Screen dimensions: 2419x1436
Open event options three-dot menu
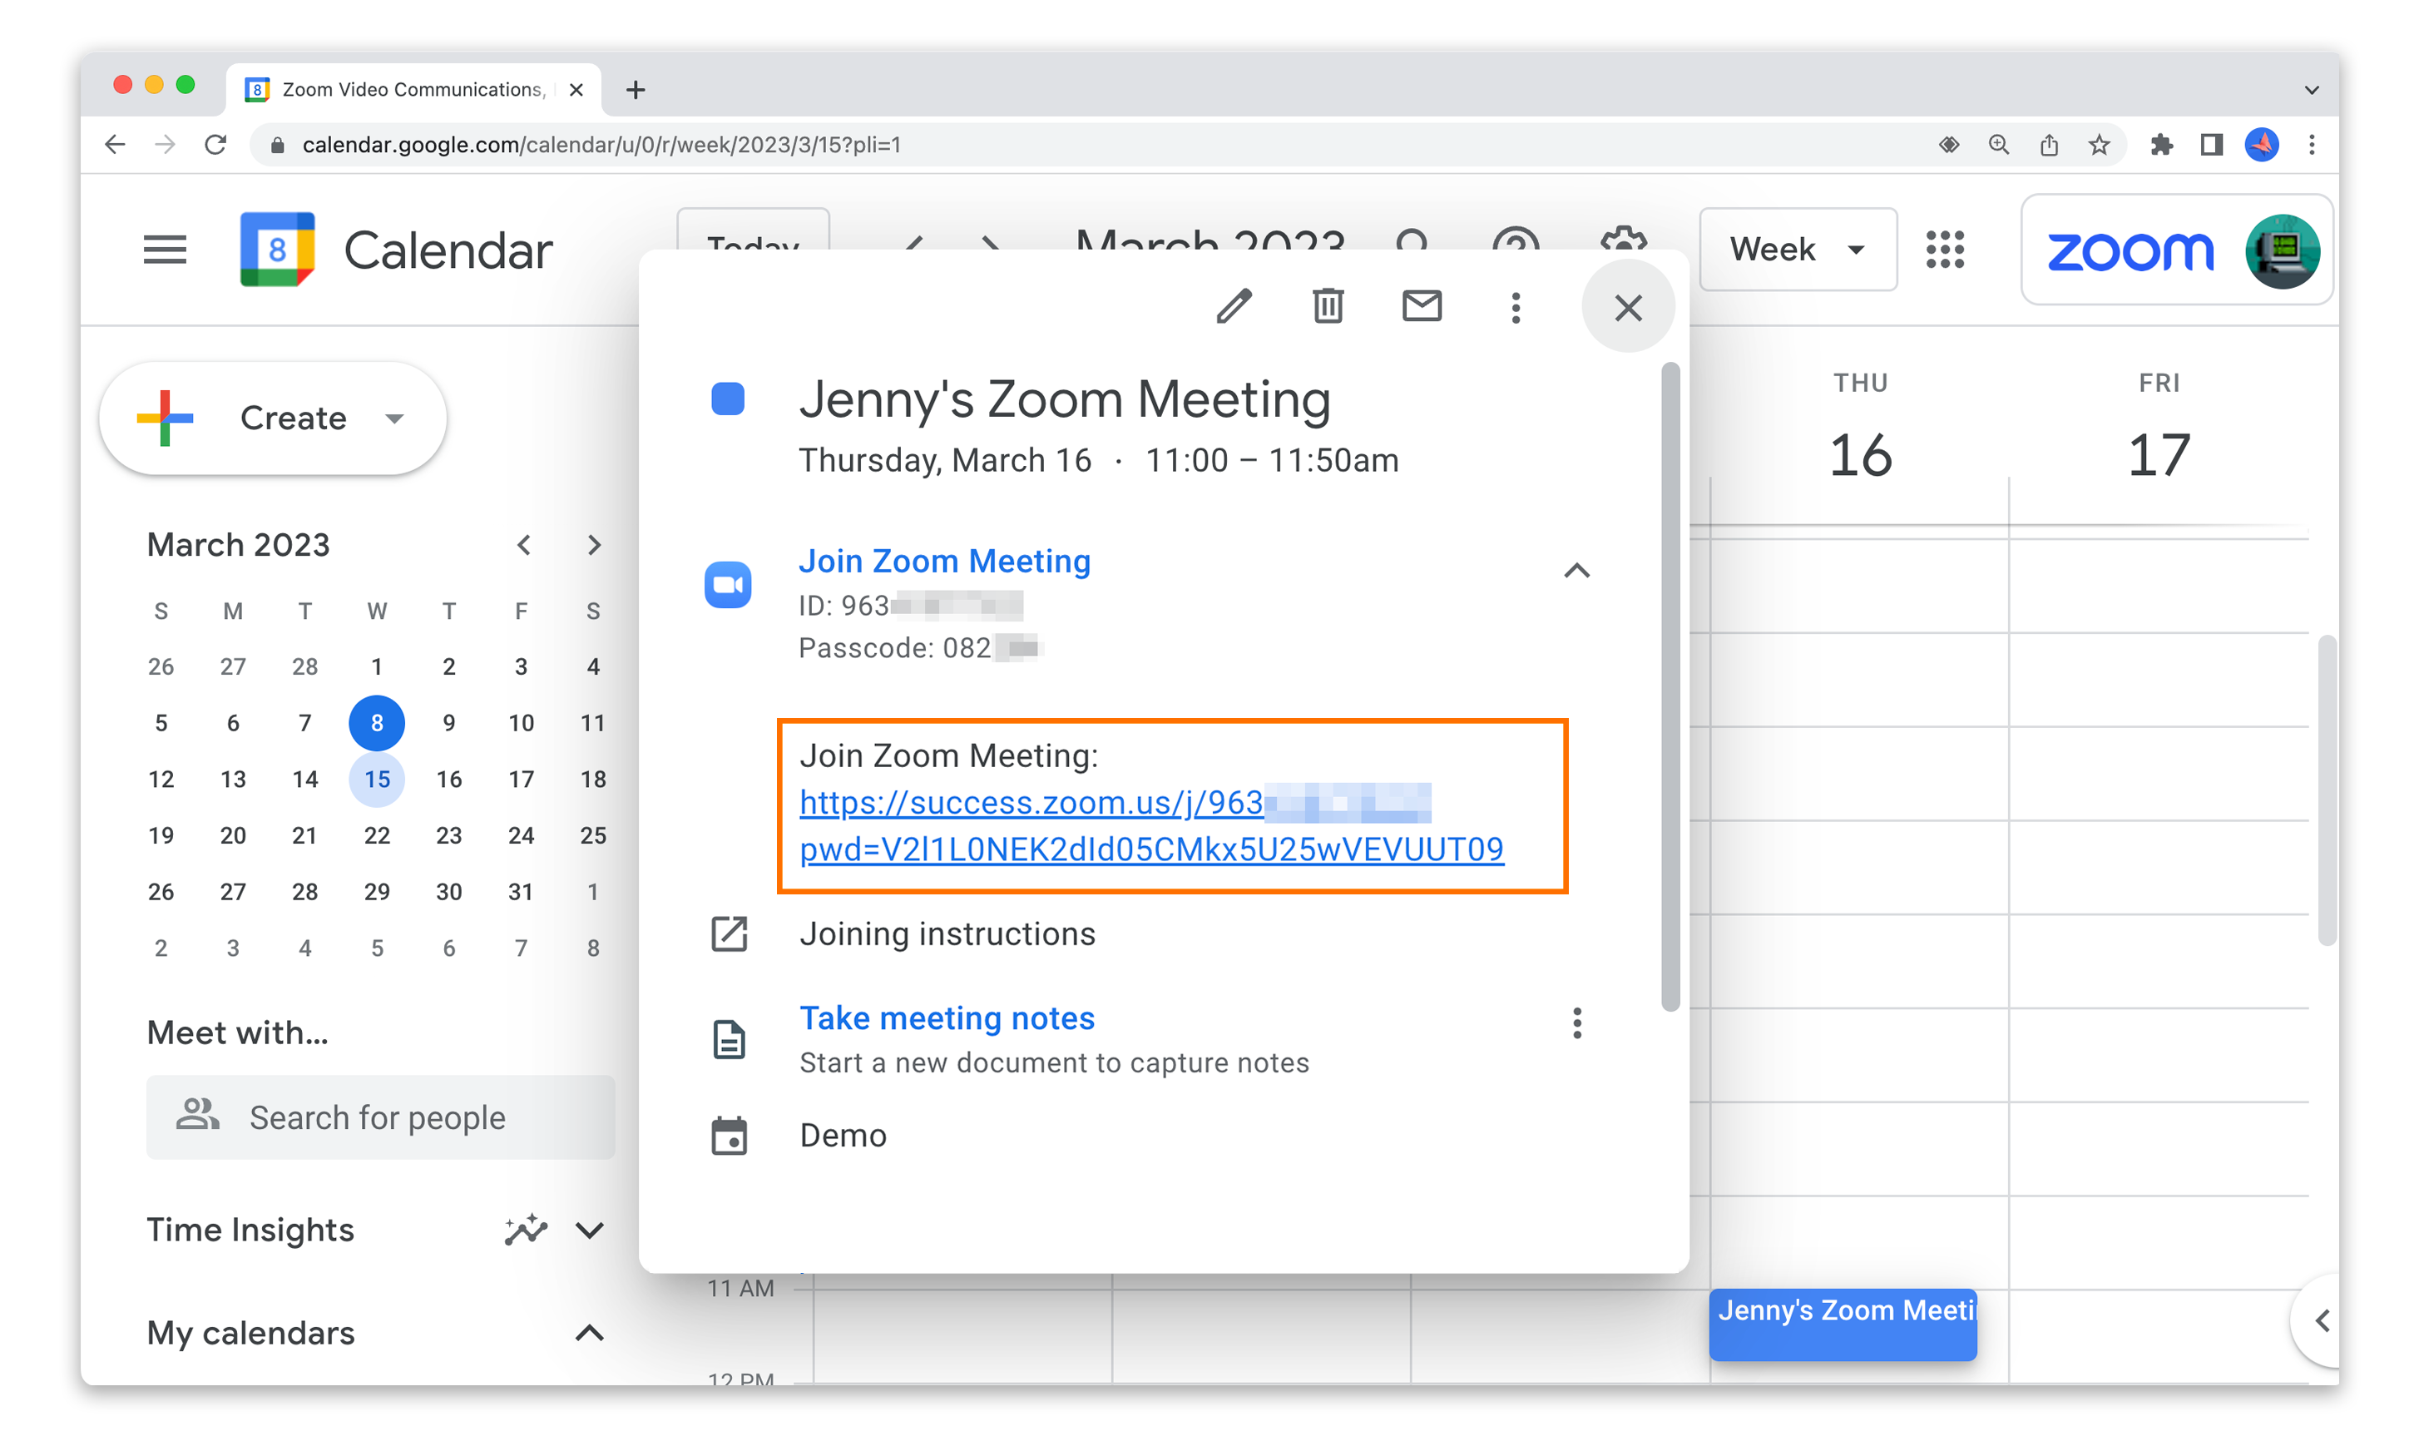1515,308
